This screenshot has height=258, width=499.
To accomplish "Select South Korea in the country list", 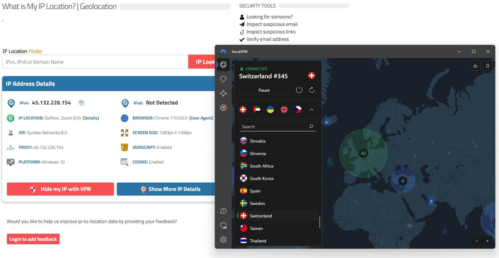I will (278, 178).
